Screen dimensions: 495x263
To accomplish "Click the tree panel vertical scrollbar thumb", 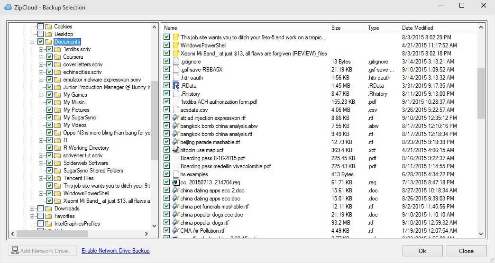I will point(154,120).
